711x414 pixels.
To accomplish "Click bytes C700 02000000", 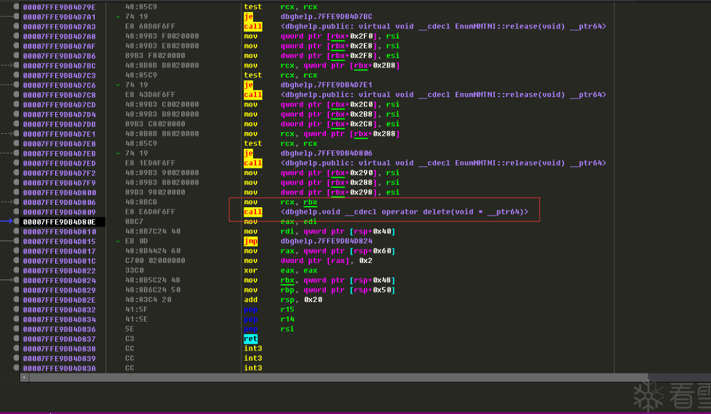I will 155,261.
